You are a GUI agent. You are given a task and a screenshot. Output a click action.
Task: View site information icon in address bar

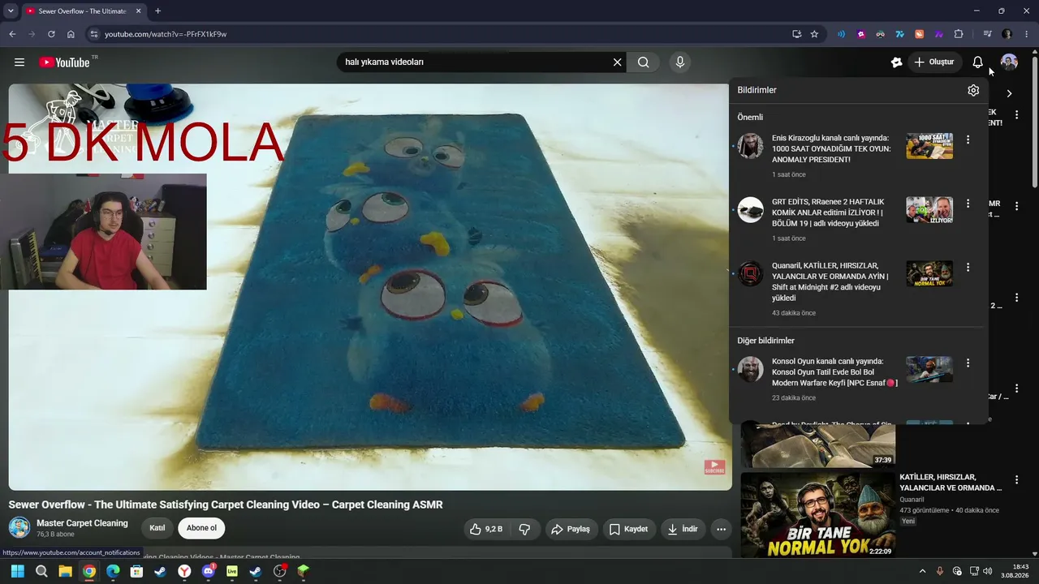[93, 34]
